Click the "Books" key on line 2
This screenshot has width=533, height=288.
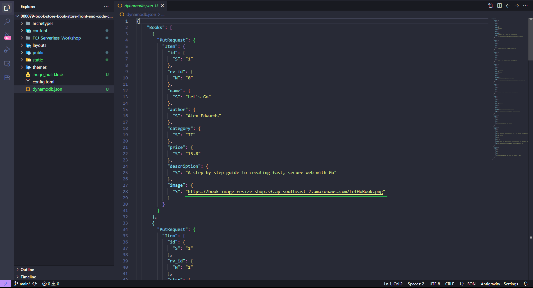pyautogui.click(x=156, y=28)
